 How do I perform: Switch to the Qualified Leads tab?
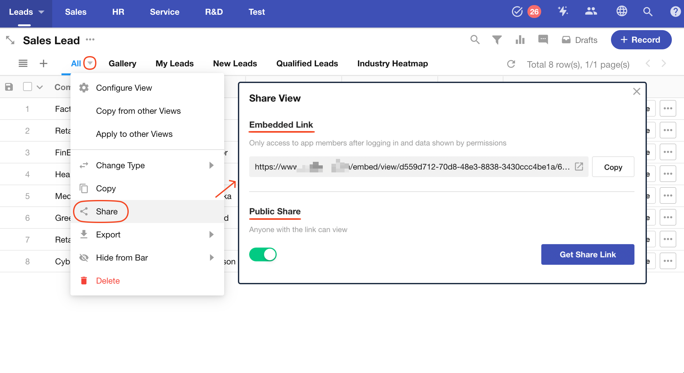[307, 63]
